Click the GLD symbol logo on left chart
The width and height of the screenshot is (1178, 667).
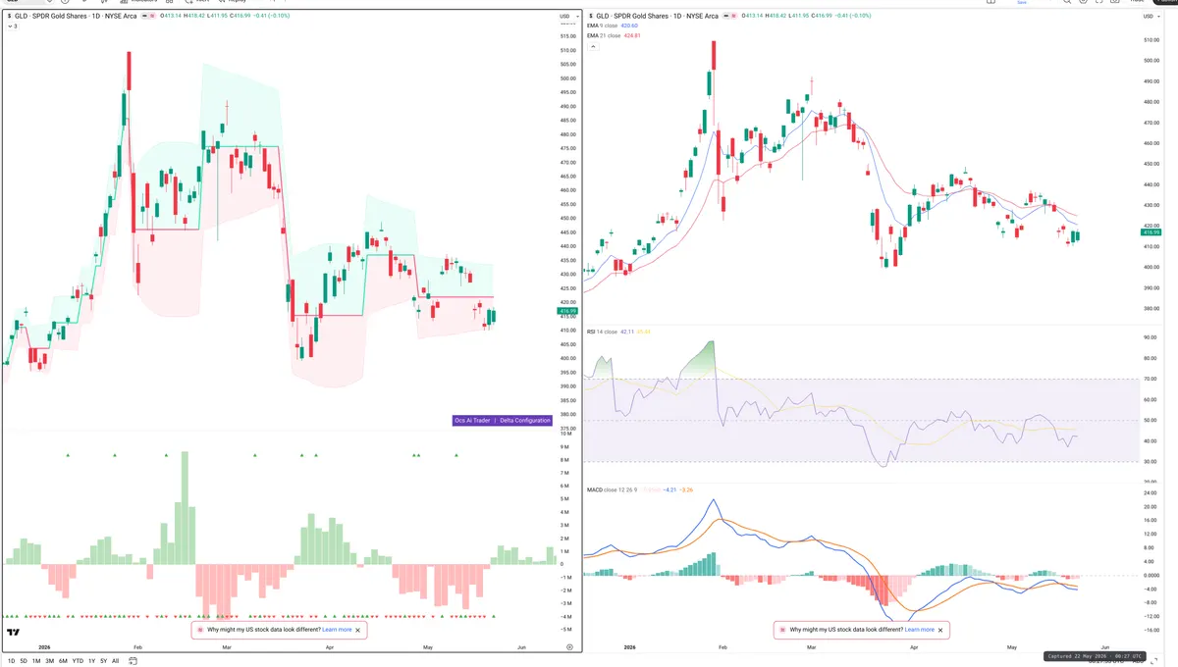coord(9,17)
